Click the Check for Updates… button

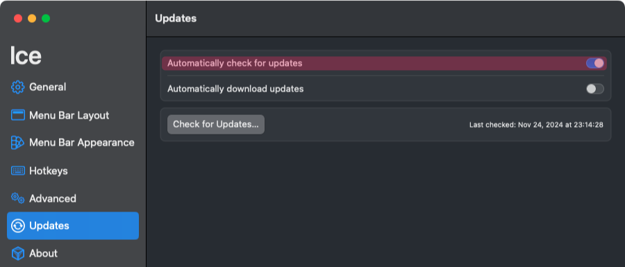tap(216, 125)
